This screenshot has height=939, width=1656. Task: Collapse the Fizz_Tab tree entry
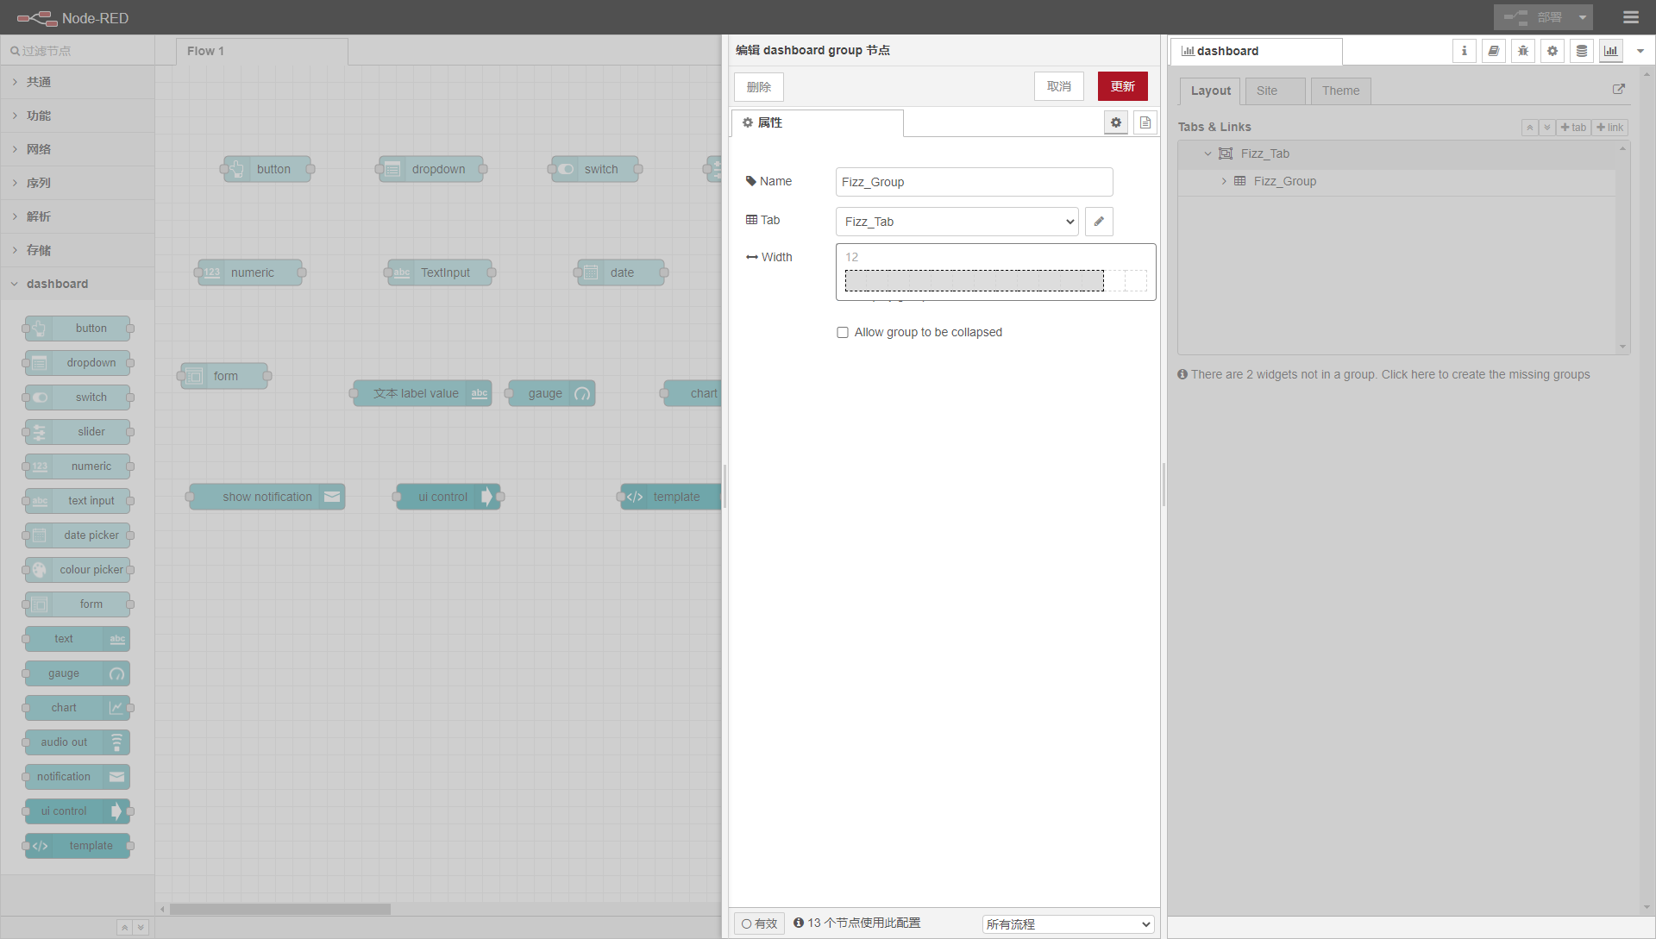pos(1207,153)
